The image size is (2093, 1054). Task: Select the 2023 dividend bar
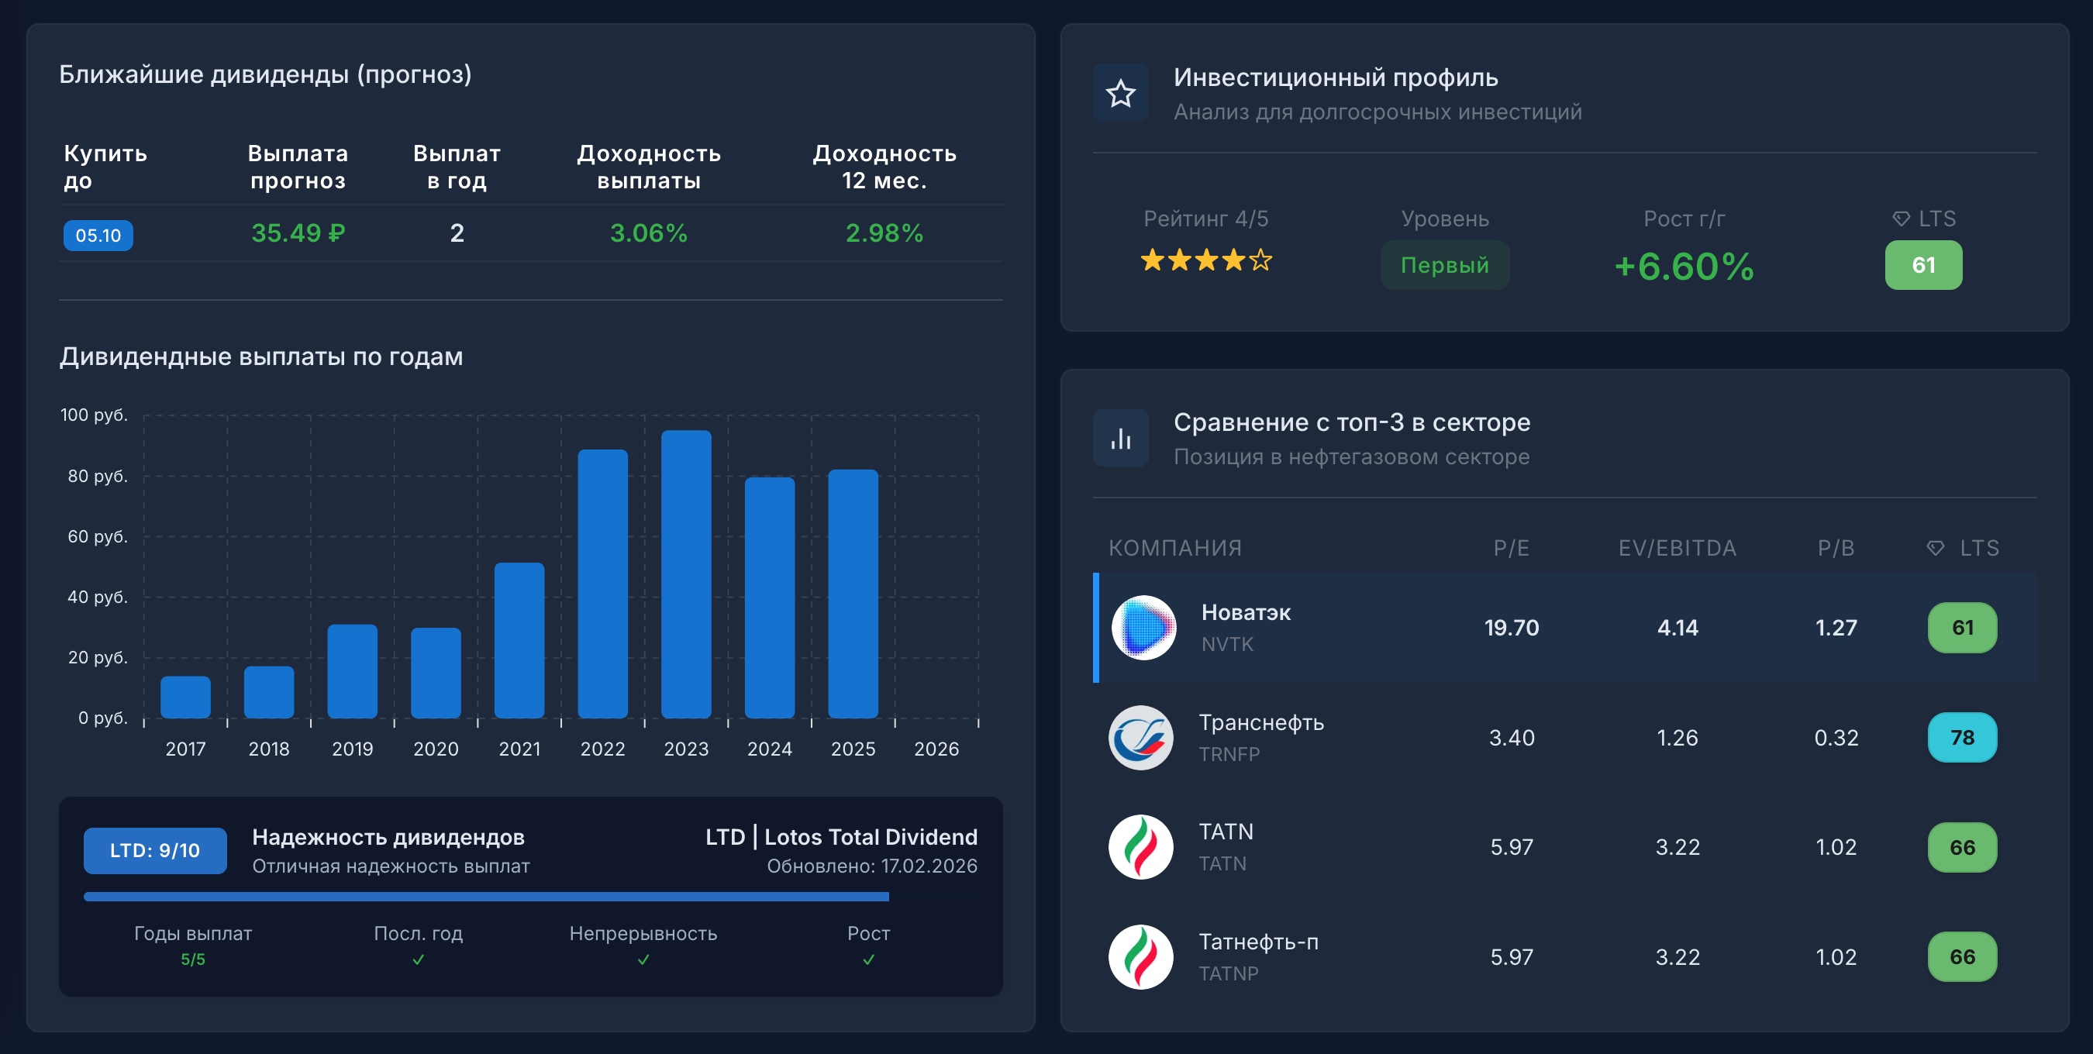[686, 574]
